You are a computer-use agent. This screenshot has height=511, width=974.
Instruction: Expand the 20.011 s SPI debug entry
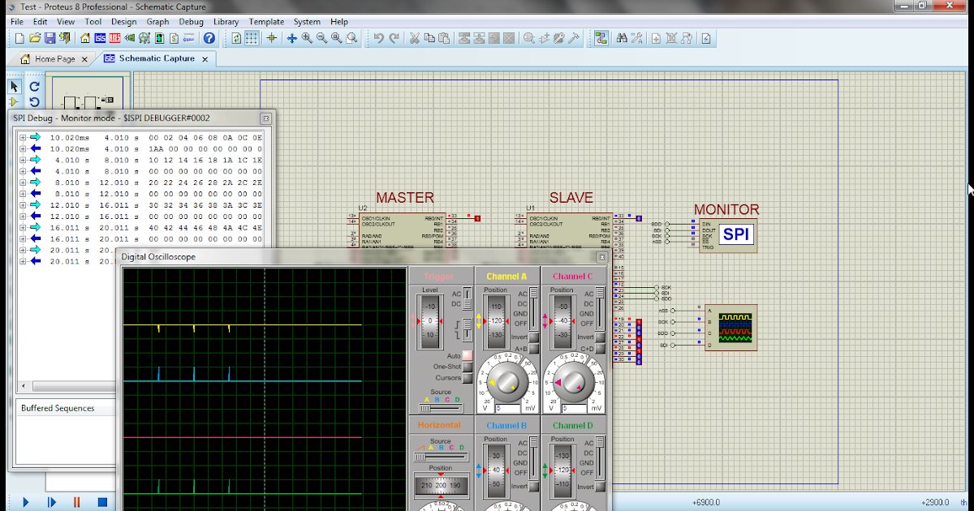point(22,251)
